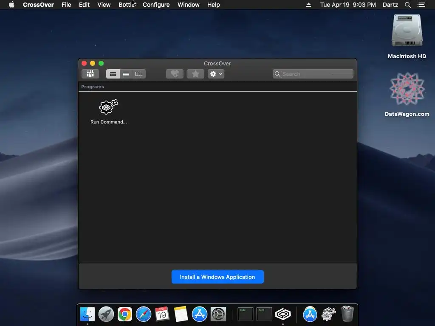Switch to column view
Image resolution: width=435 pixels, height=326 pixels.
click(x=139, y=74)
